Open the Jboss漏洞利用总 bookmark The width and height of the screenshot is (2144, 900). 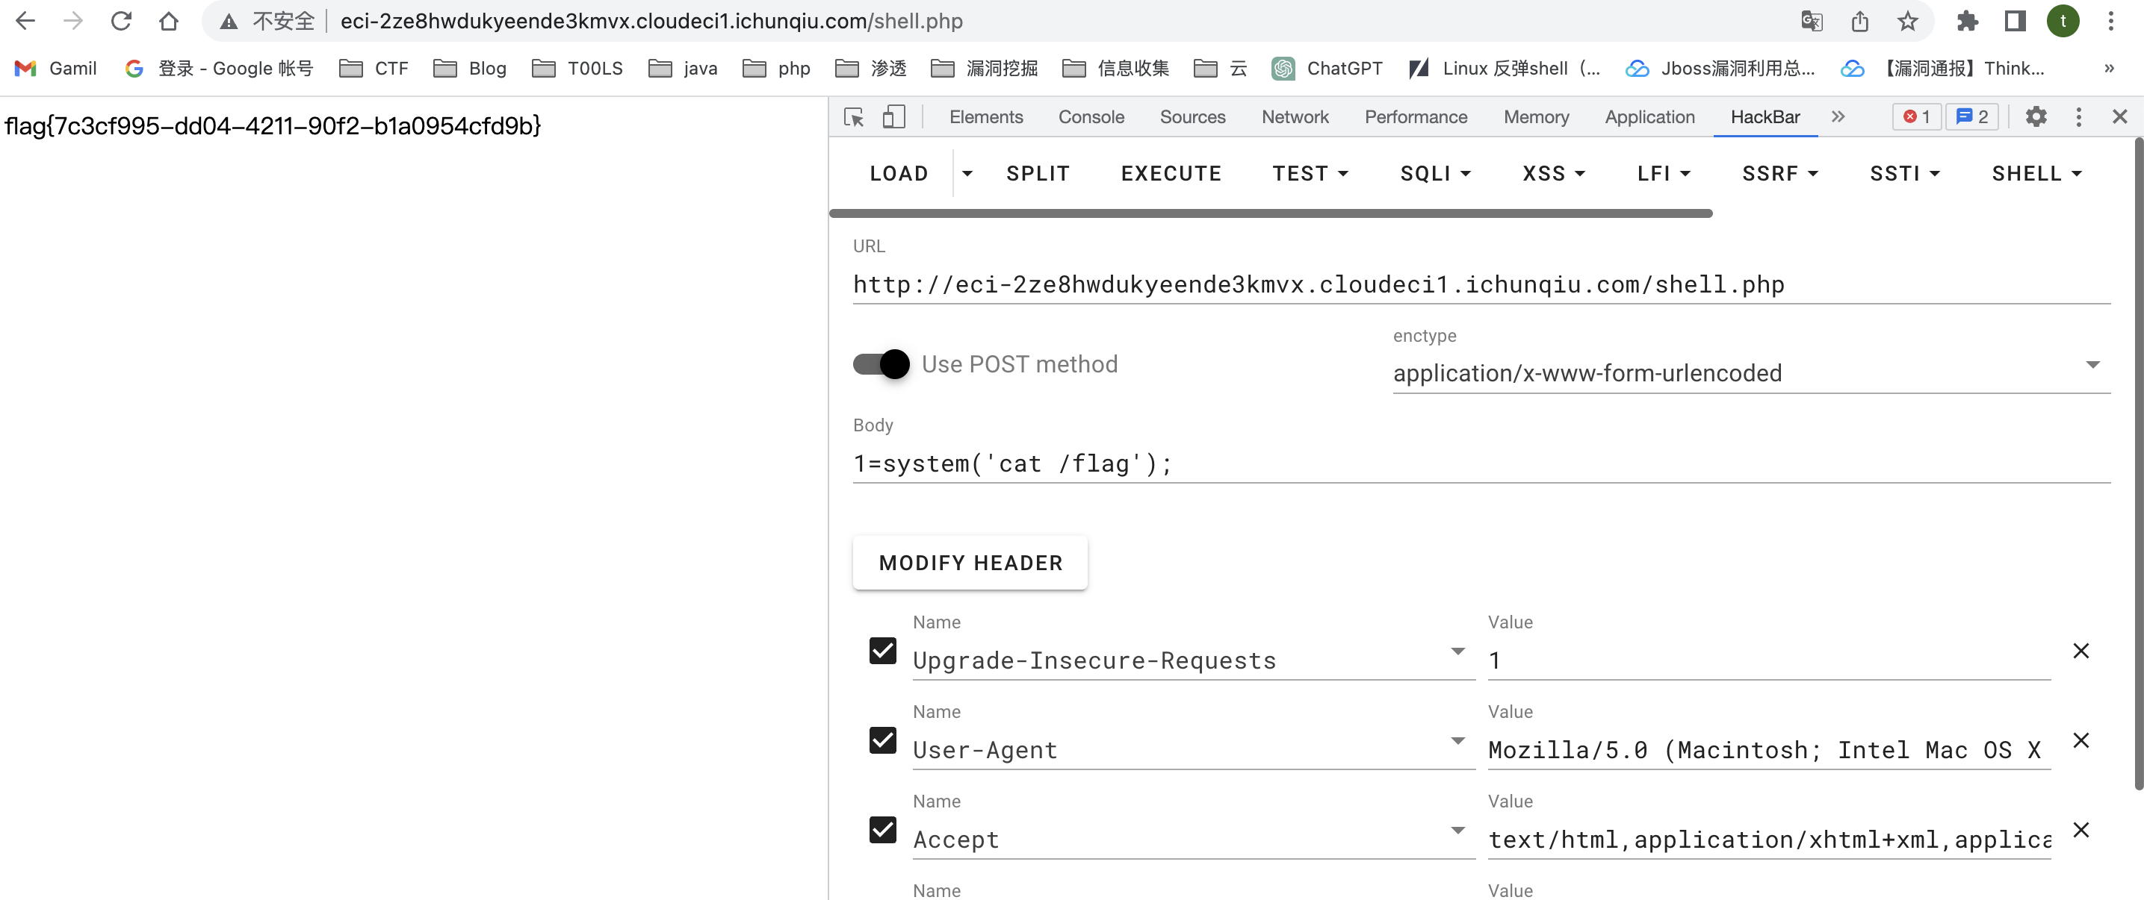pyautogui.click(x=1720, y=68)
